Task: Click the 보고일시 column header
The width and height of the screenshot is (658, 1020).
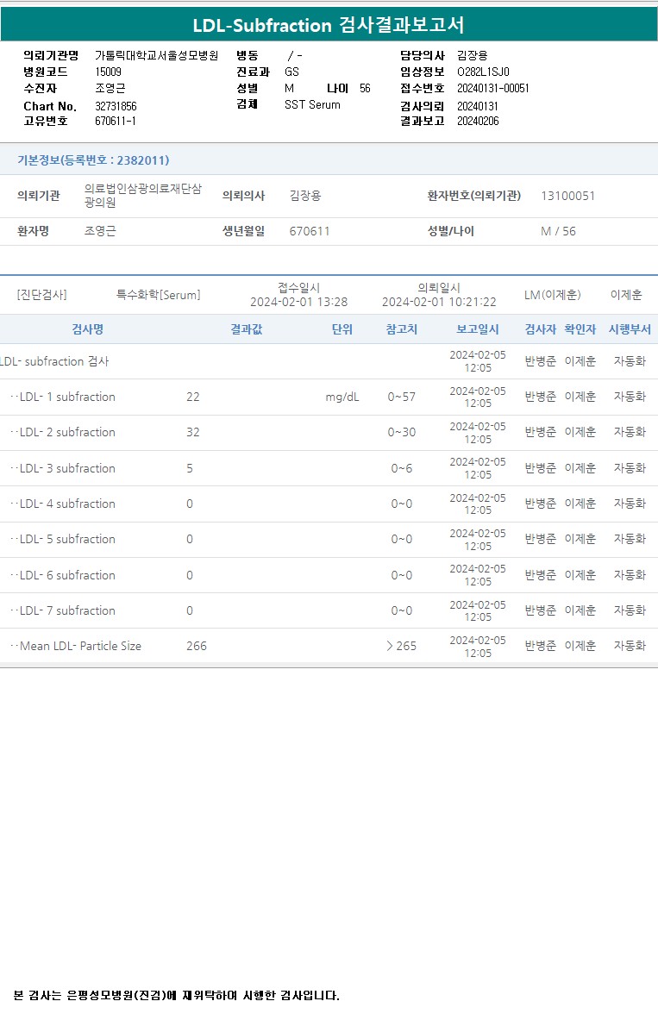Action: [477, 329]
